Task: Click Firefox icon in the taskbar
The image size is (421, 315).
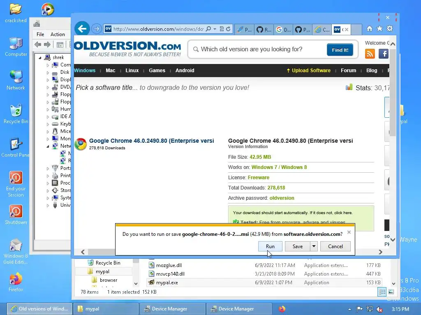Action: (282, 309)
